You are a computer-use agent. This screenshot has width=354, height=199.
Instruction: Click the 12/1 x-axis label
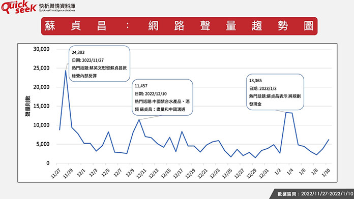[x=80, y=173]
